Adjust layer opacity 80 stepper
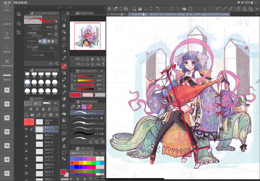Screen dimensions: 260x181 coord(58,103)
